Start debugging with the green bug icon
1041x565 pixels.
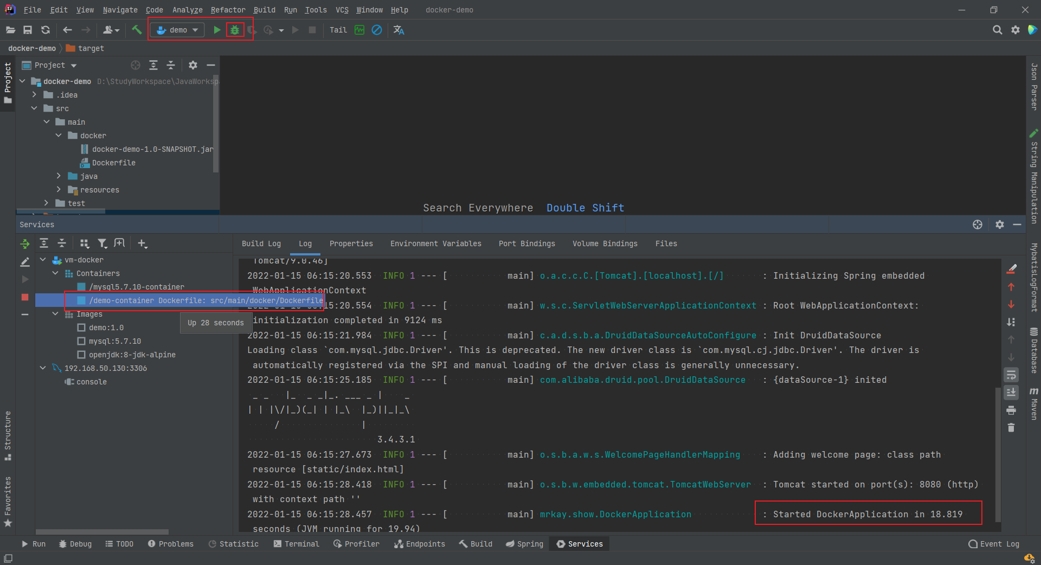click(235, 30)
